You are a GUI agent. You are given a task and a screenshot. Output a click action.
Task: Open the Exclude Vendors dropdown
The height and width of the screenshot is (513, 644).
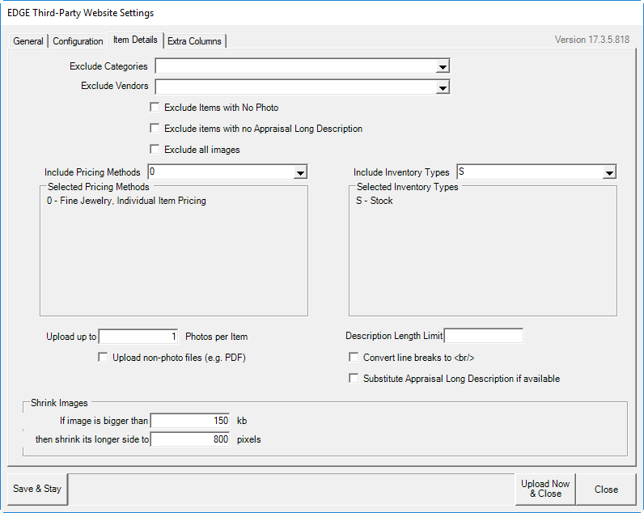click(443, 87)
